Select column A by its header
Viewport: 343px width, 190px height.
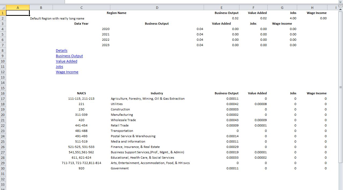tap(18, 8)
